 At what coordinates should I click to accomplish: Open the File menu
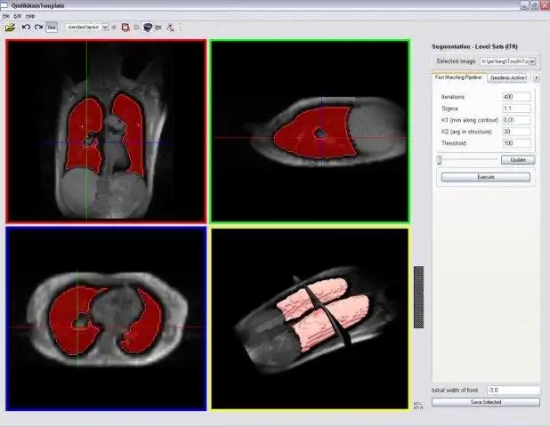tap(6, 16)
